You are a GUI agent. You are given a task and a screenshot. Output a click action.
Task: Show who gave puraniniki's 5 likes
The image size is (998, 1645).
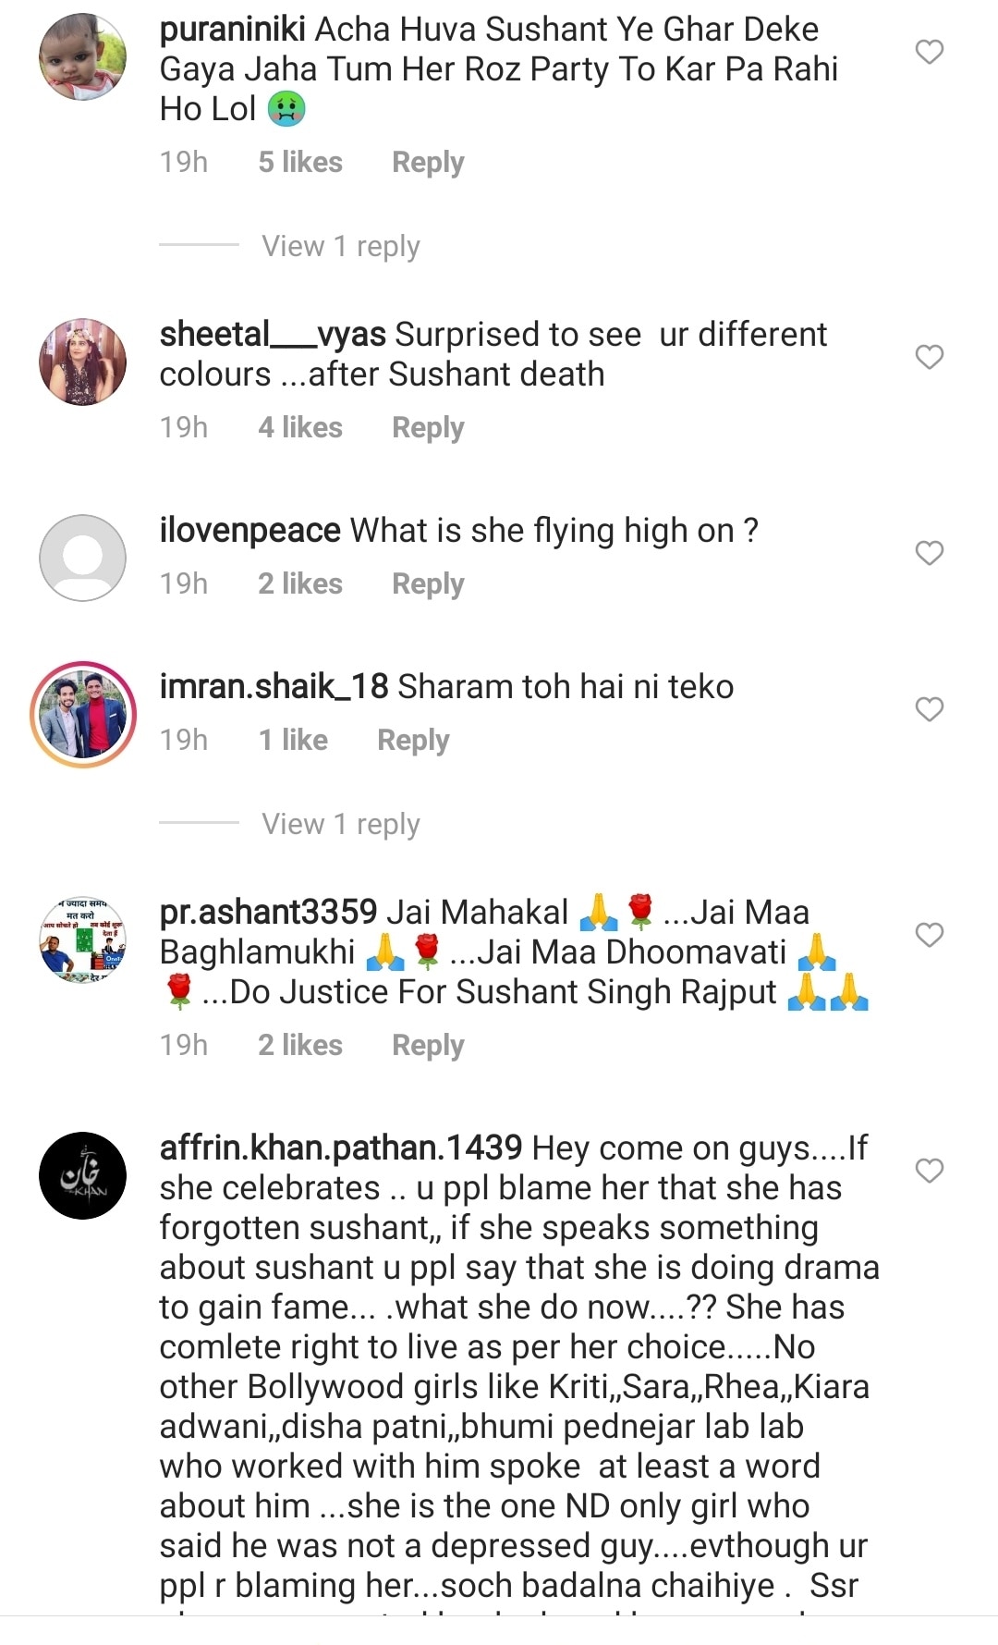point(300,162)
